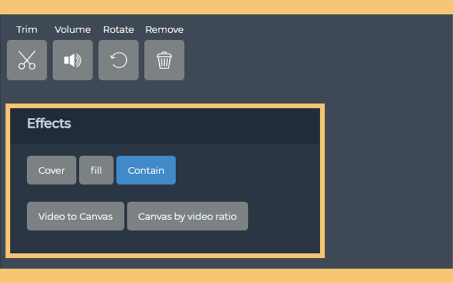Screen dimensions: 453x283
Task: Click the Rotate text label
Action: [x=118, y=29]
